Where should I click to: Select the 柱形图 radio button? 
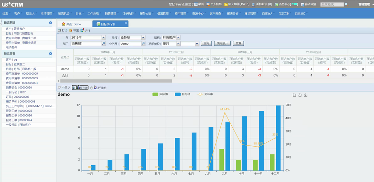(x=74, y=87)
